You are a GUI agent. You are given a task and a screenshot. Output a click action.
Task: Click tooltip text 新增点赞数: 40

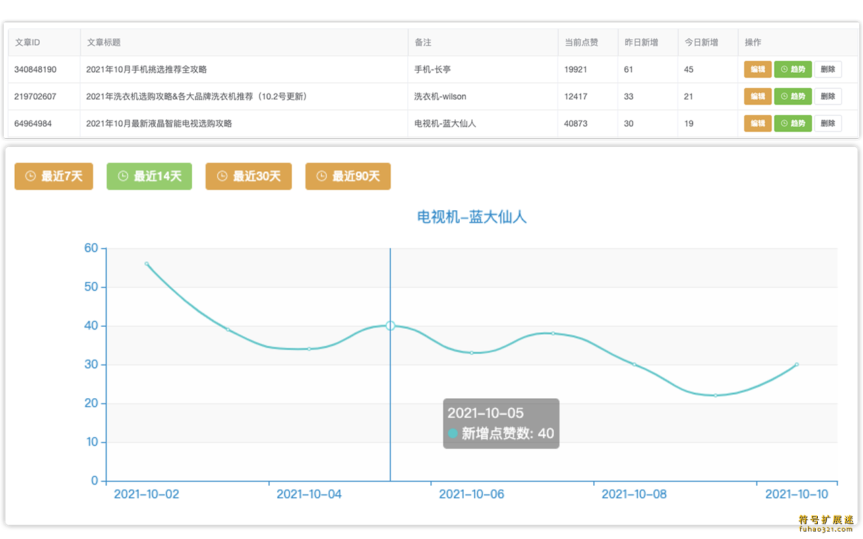pos(508,433)
